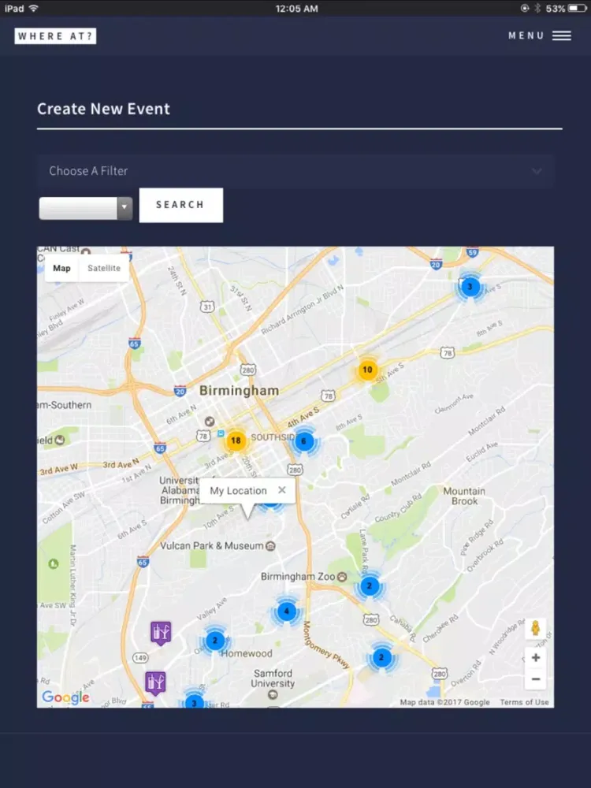Image resolution: width=591 pixels, height=788 pixels.
Task: Tap the Bluetooth status icon
Action: click(x=537, y=8)
